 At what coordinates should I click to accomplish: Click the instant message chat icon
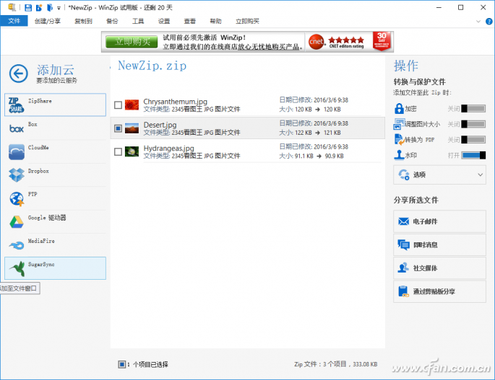403,245
